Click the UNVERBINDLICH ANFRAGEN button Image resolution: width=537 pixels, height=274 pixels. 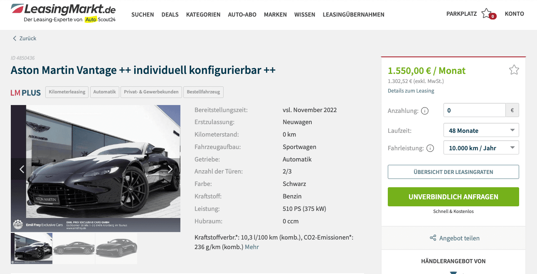pyautogui.click(x=453, y=197)
